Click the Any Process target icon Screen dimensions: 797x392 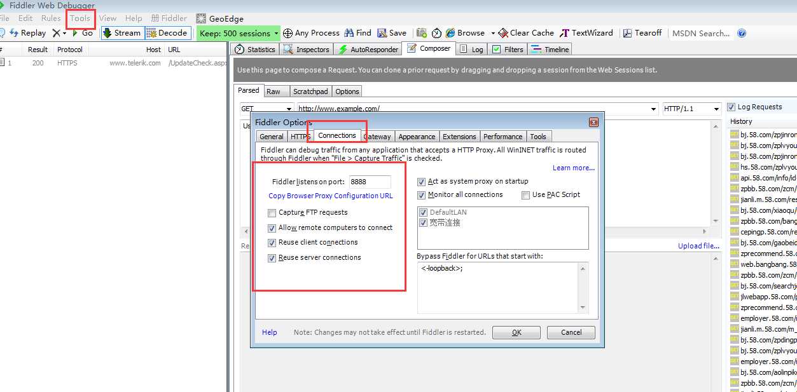pyautogui.click(x=288, y=33)
